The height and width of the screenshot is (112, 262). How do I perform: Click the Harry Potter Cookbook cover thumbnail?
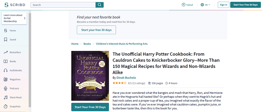pos(90,76)
